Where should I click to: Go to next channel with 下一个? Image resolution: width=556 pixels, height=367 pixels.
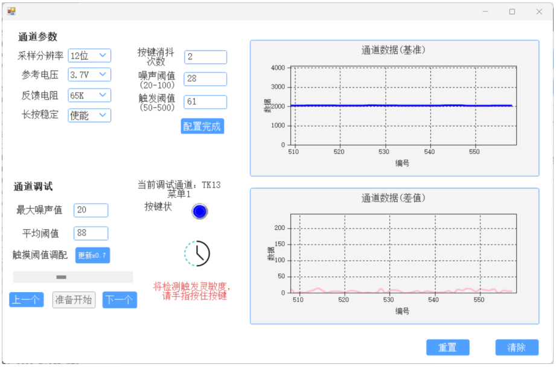pyautogui.click(x=120, y=300)
